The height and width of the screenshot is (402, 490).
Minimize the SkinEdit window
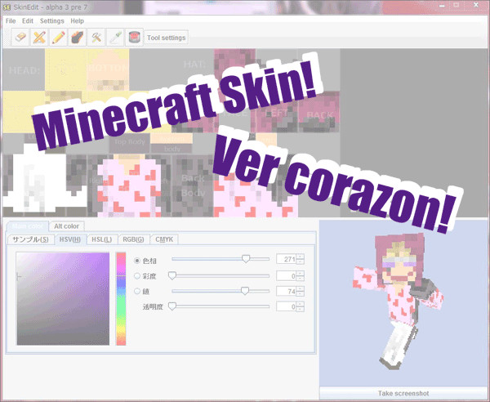click(442, 6)
